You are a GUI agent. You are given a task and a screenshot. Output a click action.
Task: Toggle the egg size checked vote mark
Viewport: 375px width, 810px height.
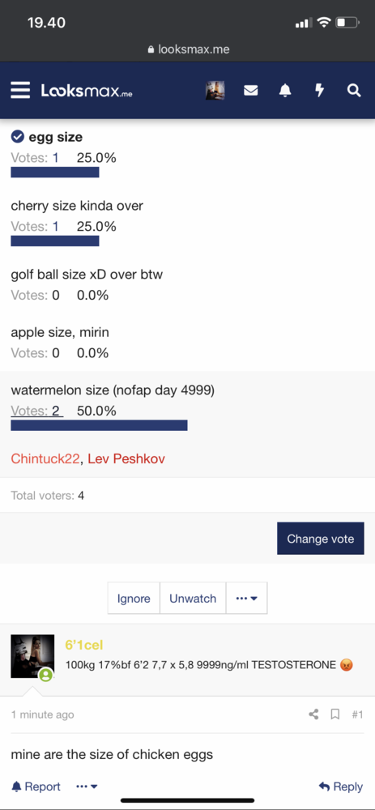click(18, 137)
